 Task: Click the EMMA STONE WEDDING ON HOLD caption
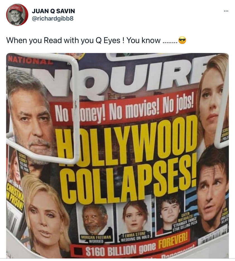coord(135,237)
